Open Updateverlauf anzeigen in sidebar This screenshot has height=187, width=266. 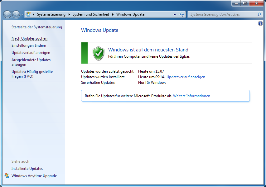click(31, 53)
